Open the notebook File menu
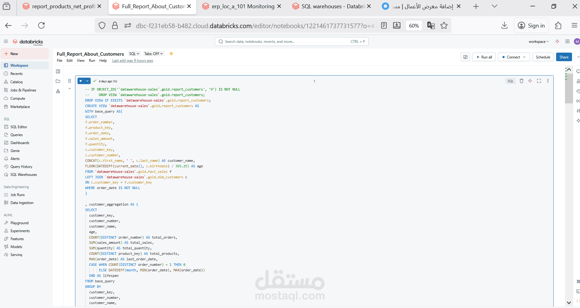This screenshot has width=580, height=308. pyautogui.click(x=59, y=61)
